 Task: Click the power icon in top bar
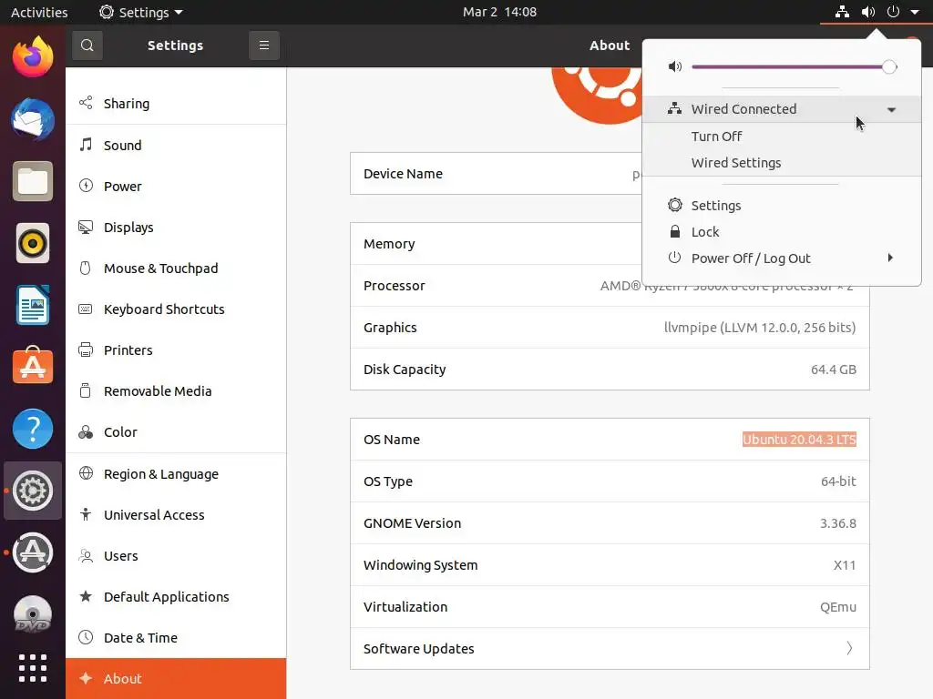coord(893,12)
